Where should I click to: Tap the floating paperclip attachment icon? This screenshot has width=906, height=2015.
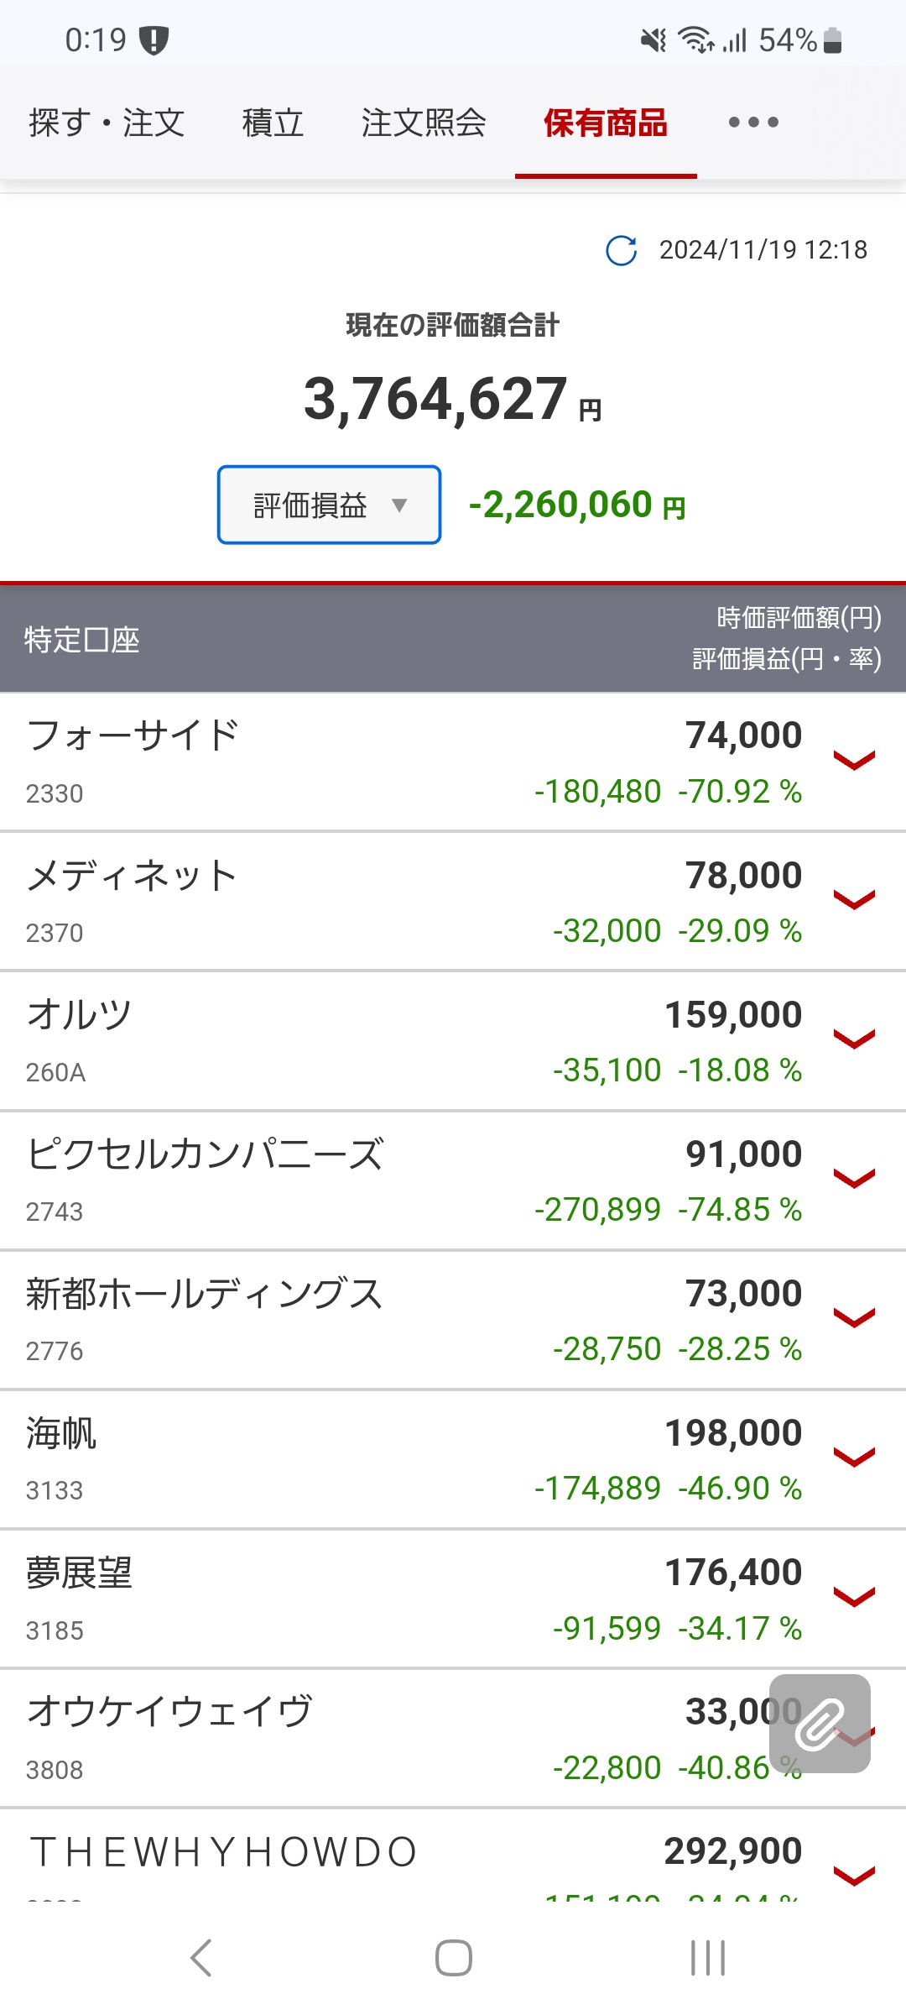coord(820,1724)
